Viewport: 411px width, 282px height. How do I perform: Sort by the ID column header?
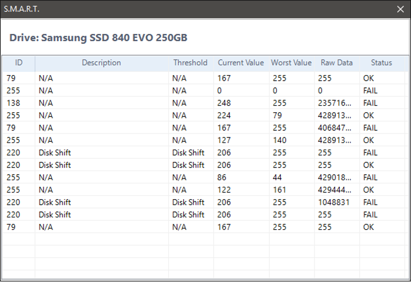coord(18,63)
